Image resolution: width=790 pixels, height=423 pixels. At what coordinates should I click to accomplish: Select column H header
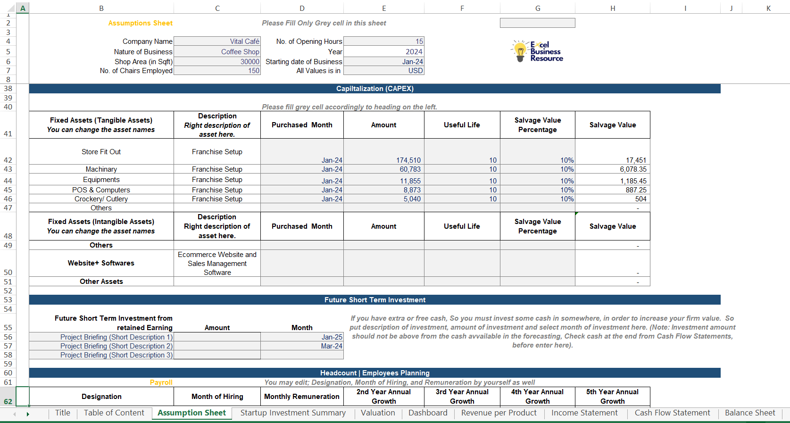tap(613, 8)
